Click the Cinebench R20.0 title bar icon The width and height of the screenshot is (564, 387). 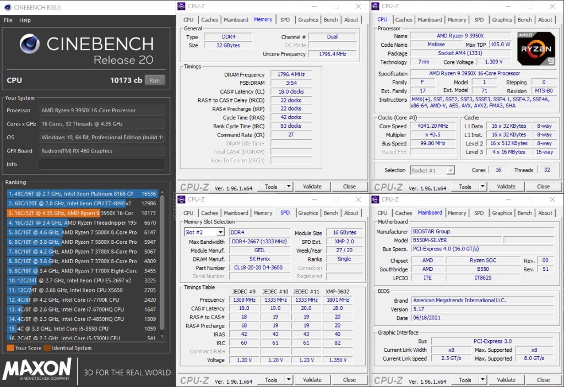point(7,8)
